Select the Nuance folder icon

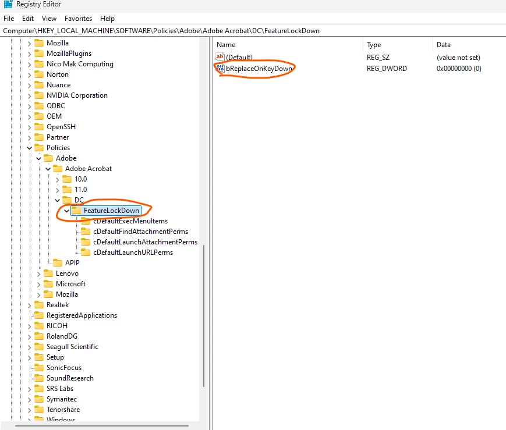point(39,84)
